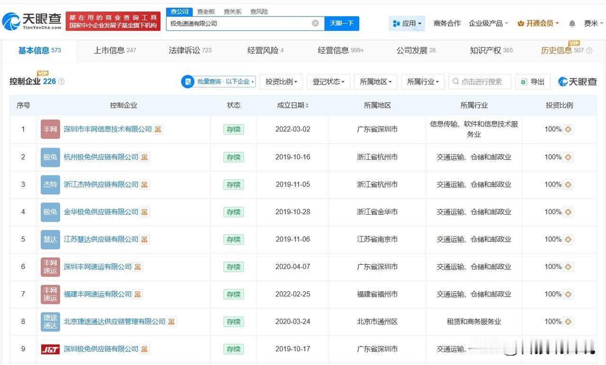Open the 登记状态 filter dropdown
Image resolution: width=606 pixels, height=365 pixels.
click(329, 82)
